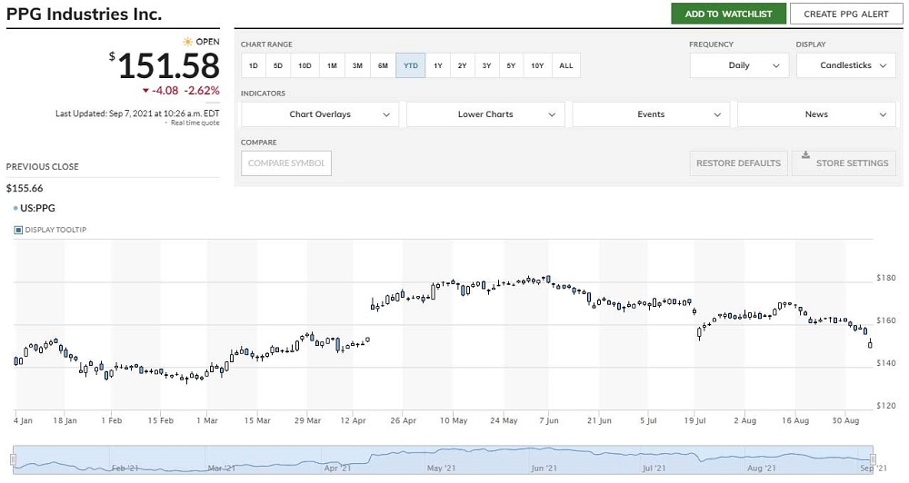This screenshot has width=909, height=483.
Task: Click the Add to Watchlist button
Action: pyautogui.click(x=728, y=14)
